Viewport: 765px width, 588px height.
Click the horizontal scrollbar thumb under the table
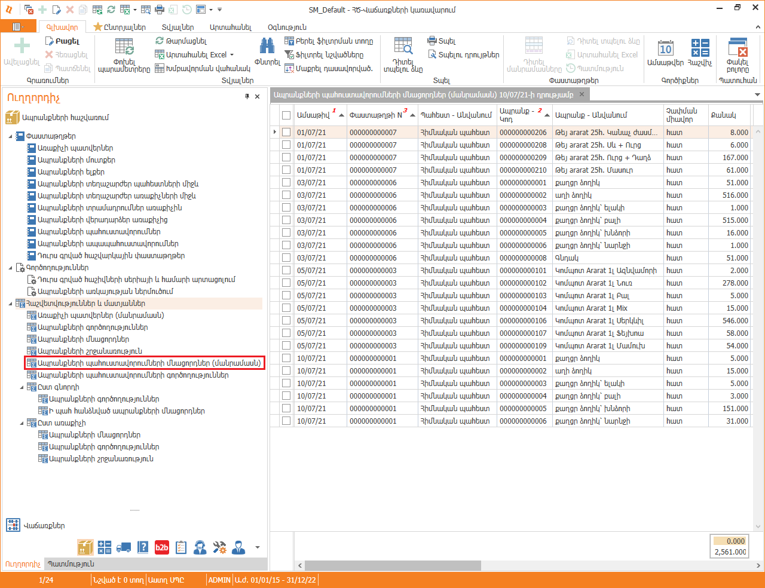(393, 565)
